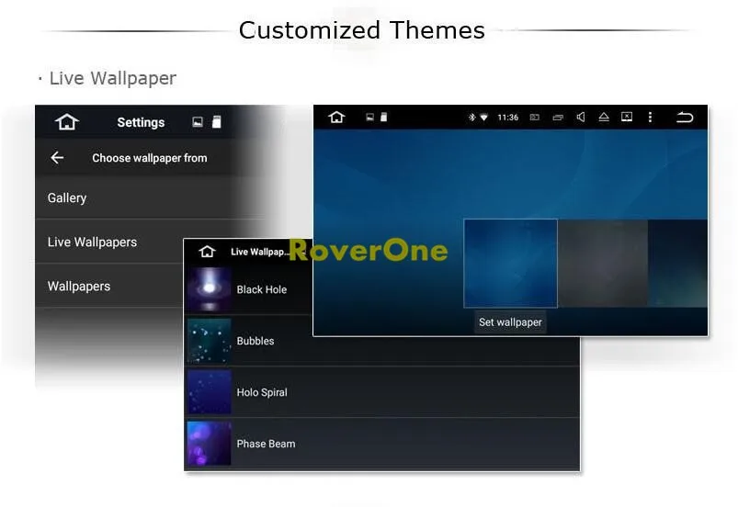Tap home icon in Live Wallpaper list
Image resolution: width=738 pixels, height=507 pixels.
pos(207,251)
